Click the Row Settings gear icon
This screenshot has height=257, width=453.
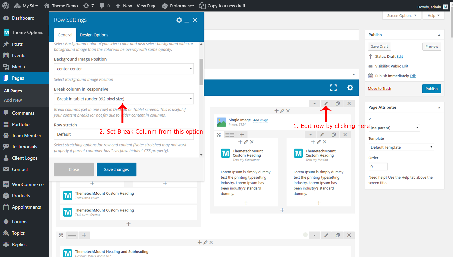point(179,20)
